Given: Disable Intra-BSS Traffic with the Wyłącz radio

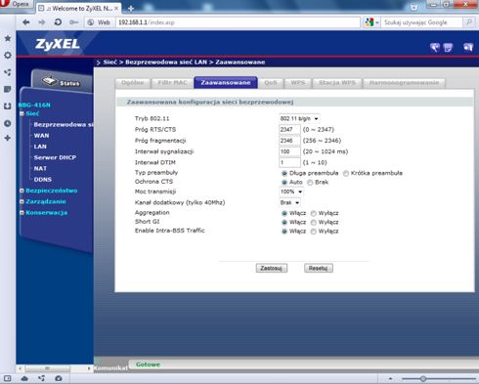Looking at the screenshot, I should point(313,232).
